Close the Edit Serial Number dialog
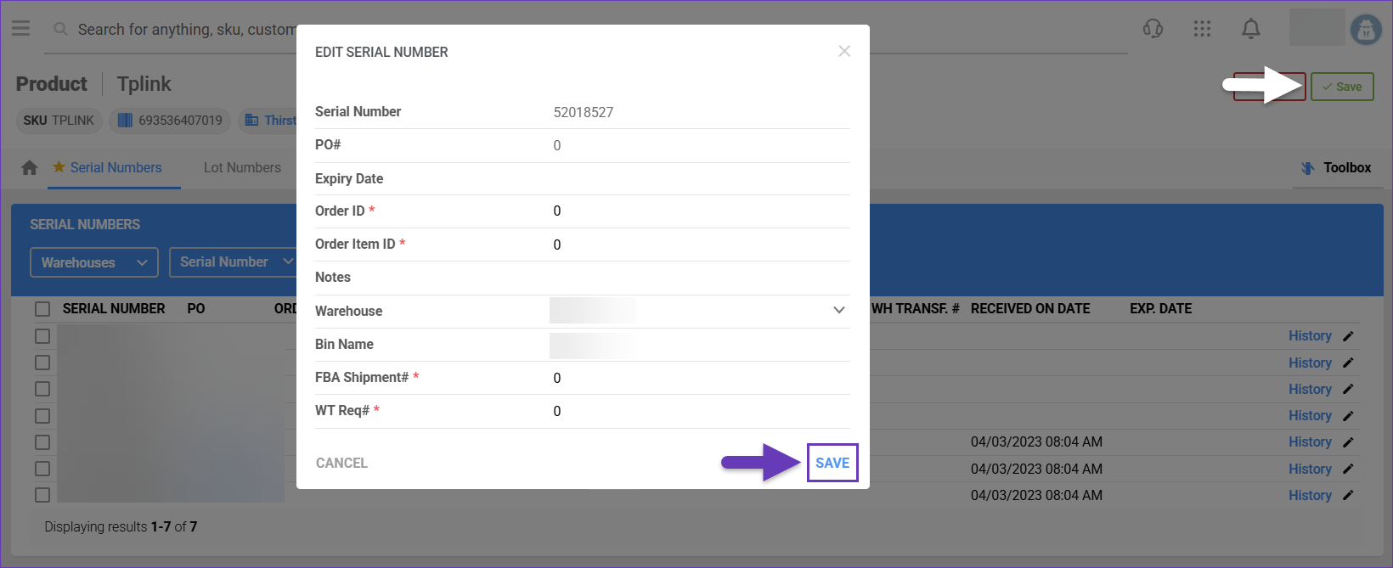Viewport: 1393px width, 568px height. (844, 51)
